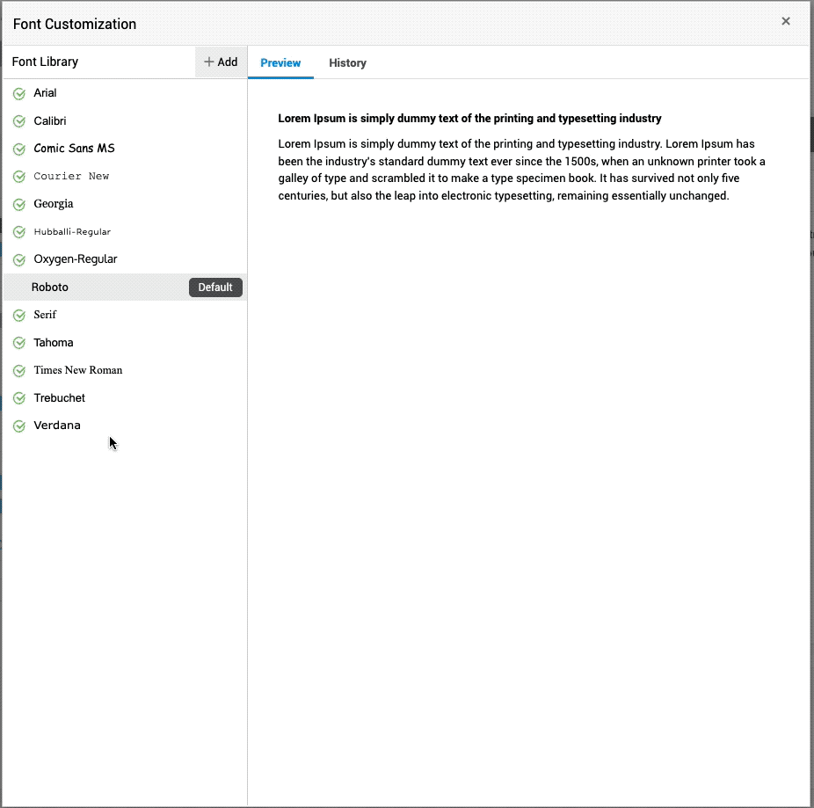
Task: Click the green check icon beside Calibri
Action: coord(19,121)
